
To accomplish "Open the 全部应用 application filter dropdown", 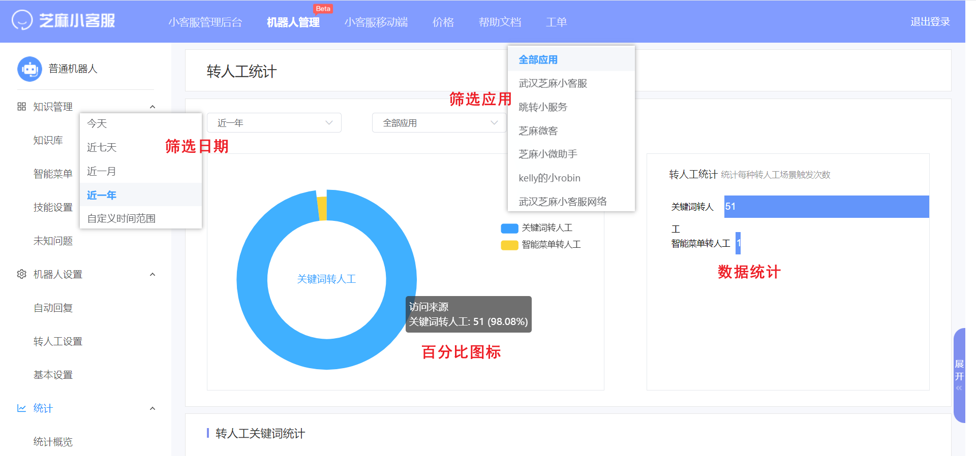I will coord(439,123).
